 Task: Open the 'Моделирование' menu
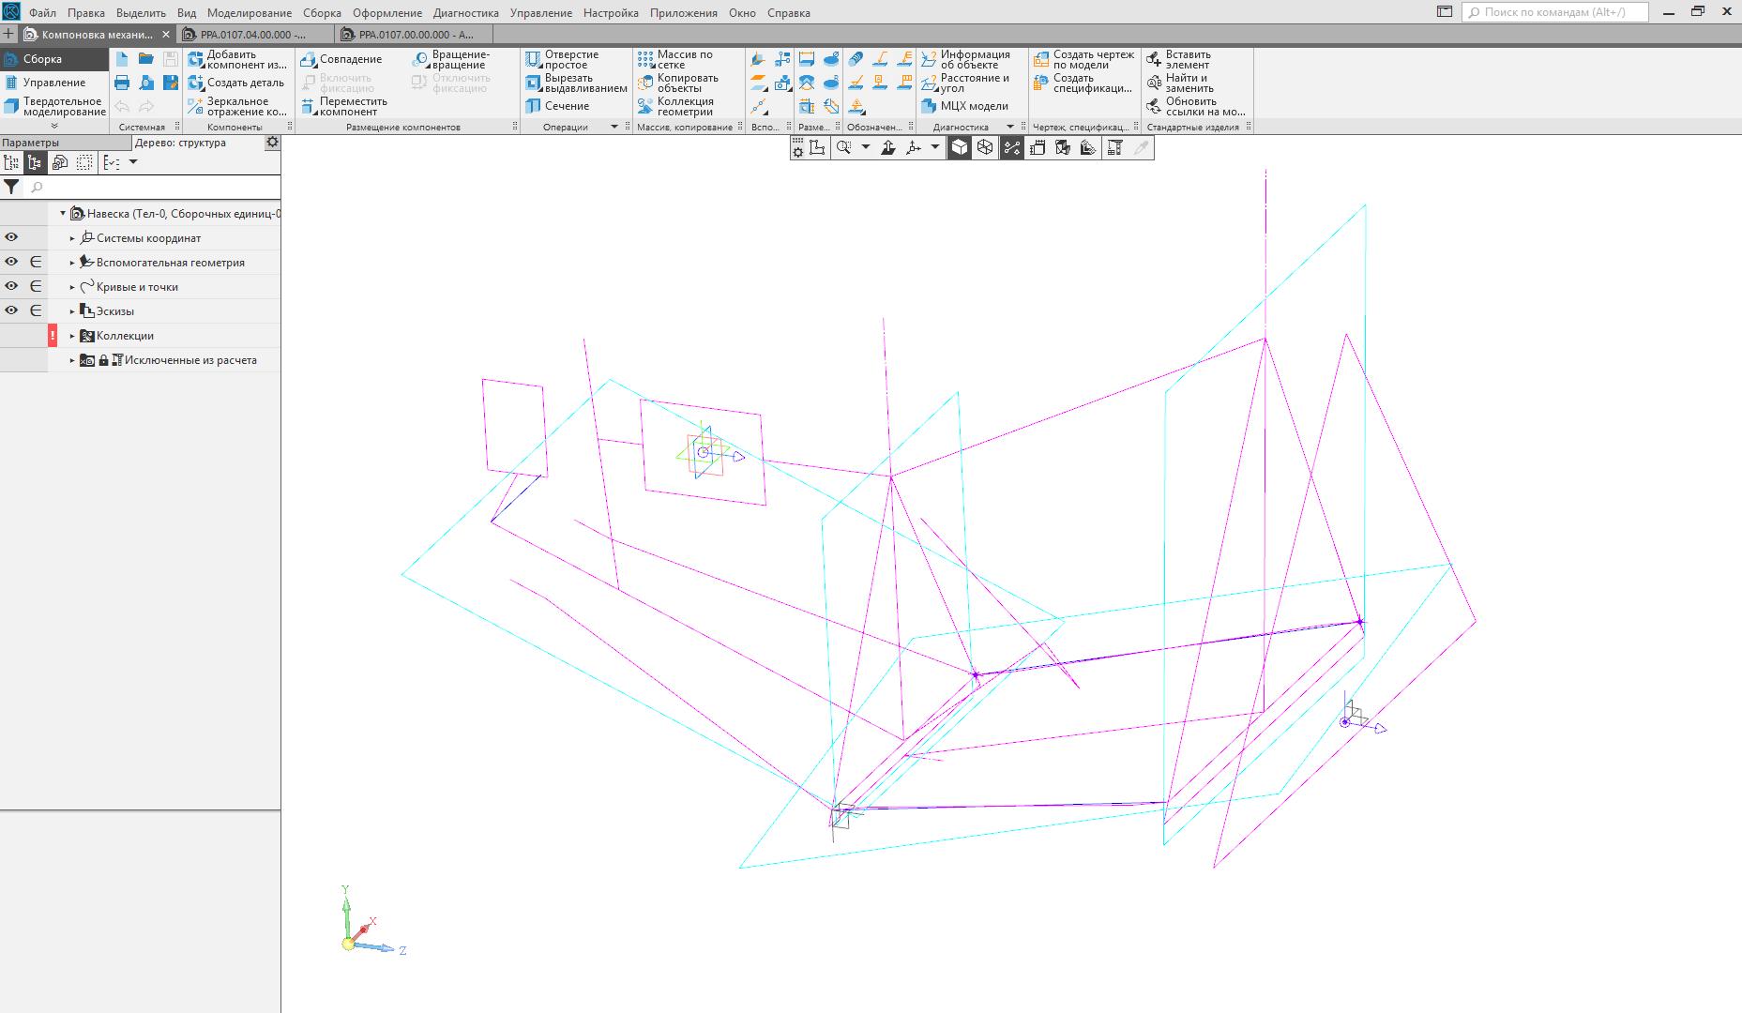(x=249, y=13)
